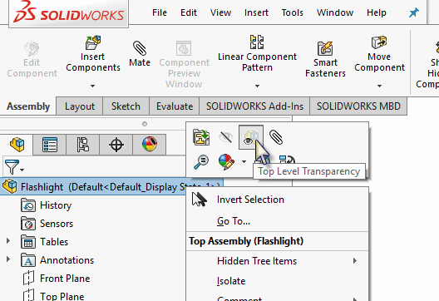Open the SOLIDWORKS Add-Ins tab
The image size is (439, 301).
[x=254, y=106]
